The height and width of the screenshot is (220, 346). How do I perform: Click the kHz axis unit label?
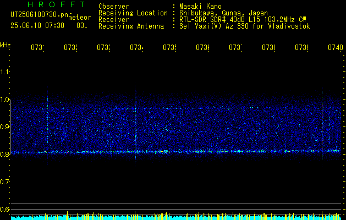point(6,45)
